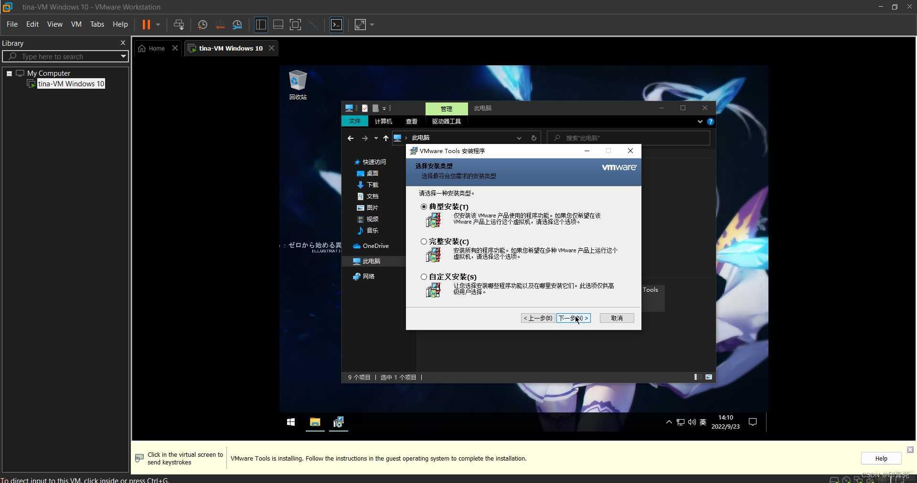Open console view terminal icon
The image size is (917, 483).
[x=337, y=25]
